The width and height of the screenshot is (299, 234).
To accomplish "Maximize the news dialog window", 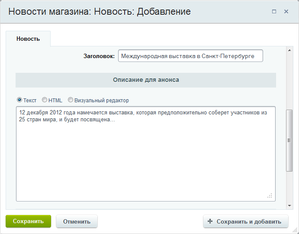I will pos(274,12).
